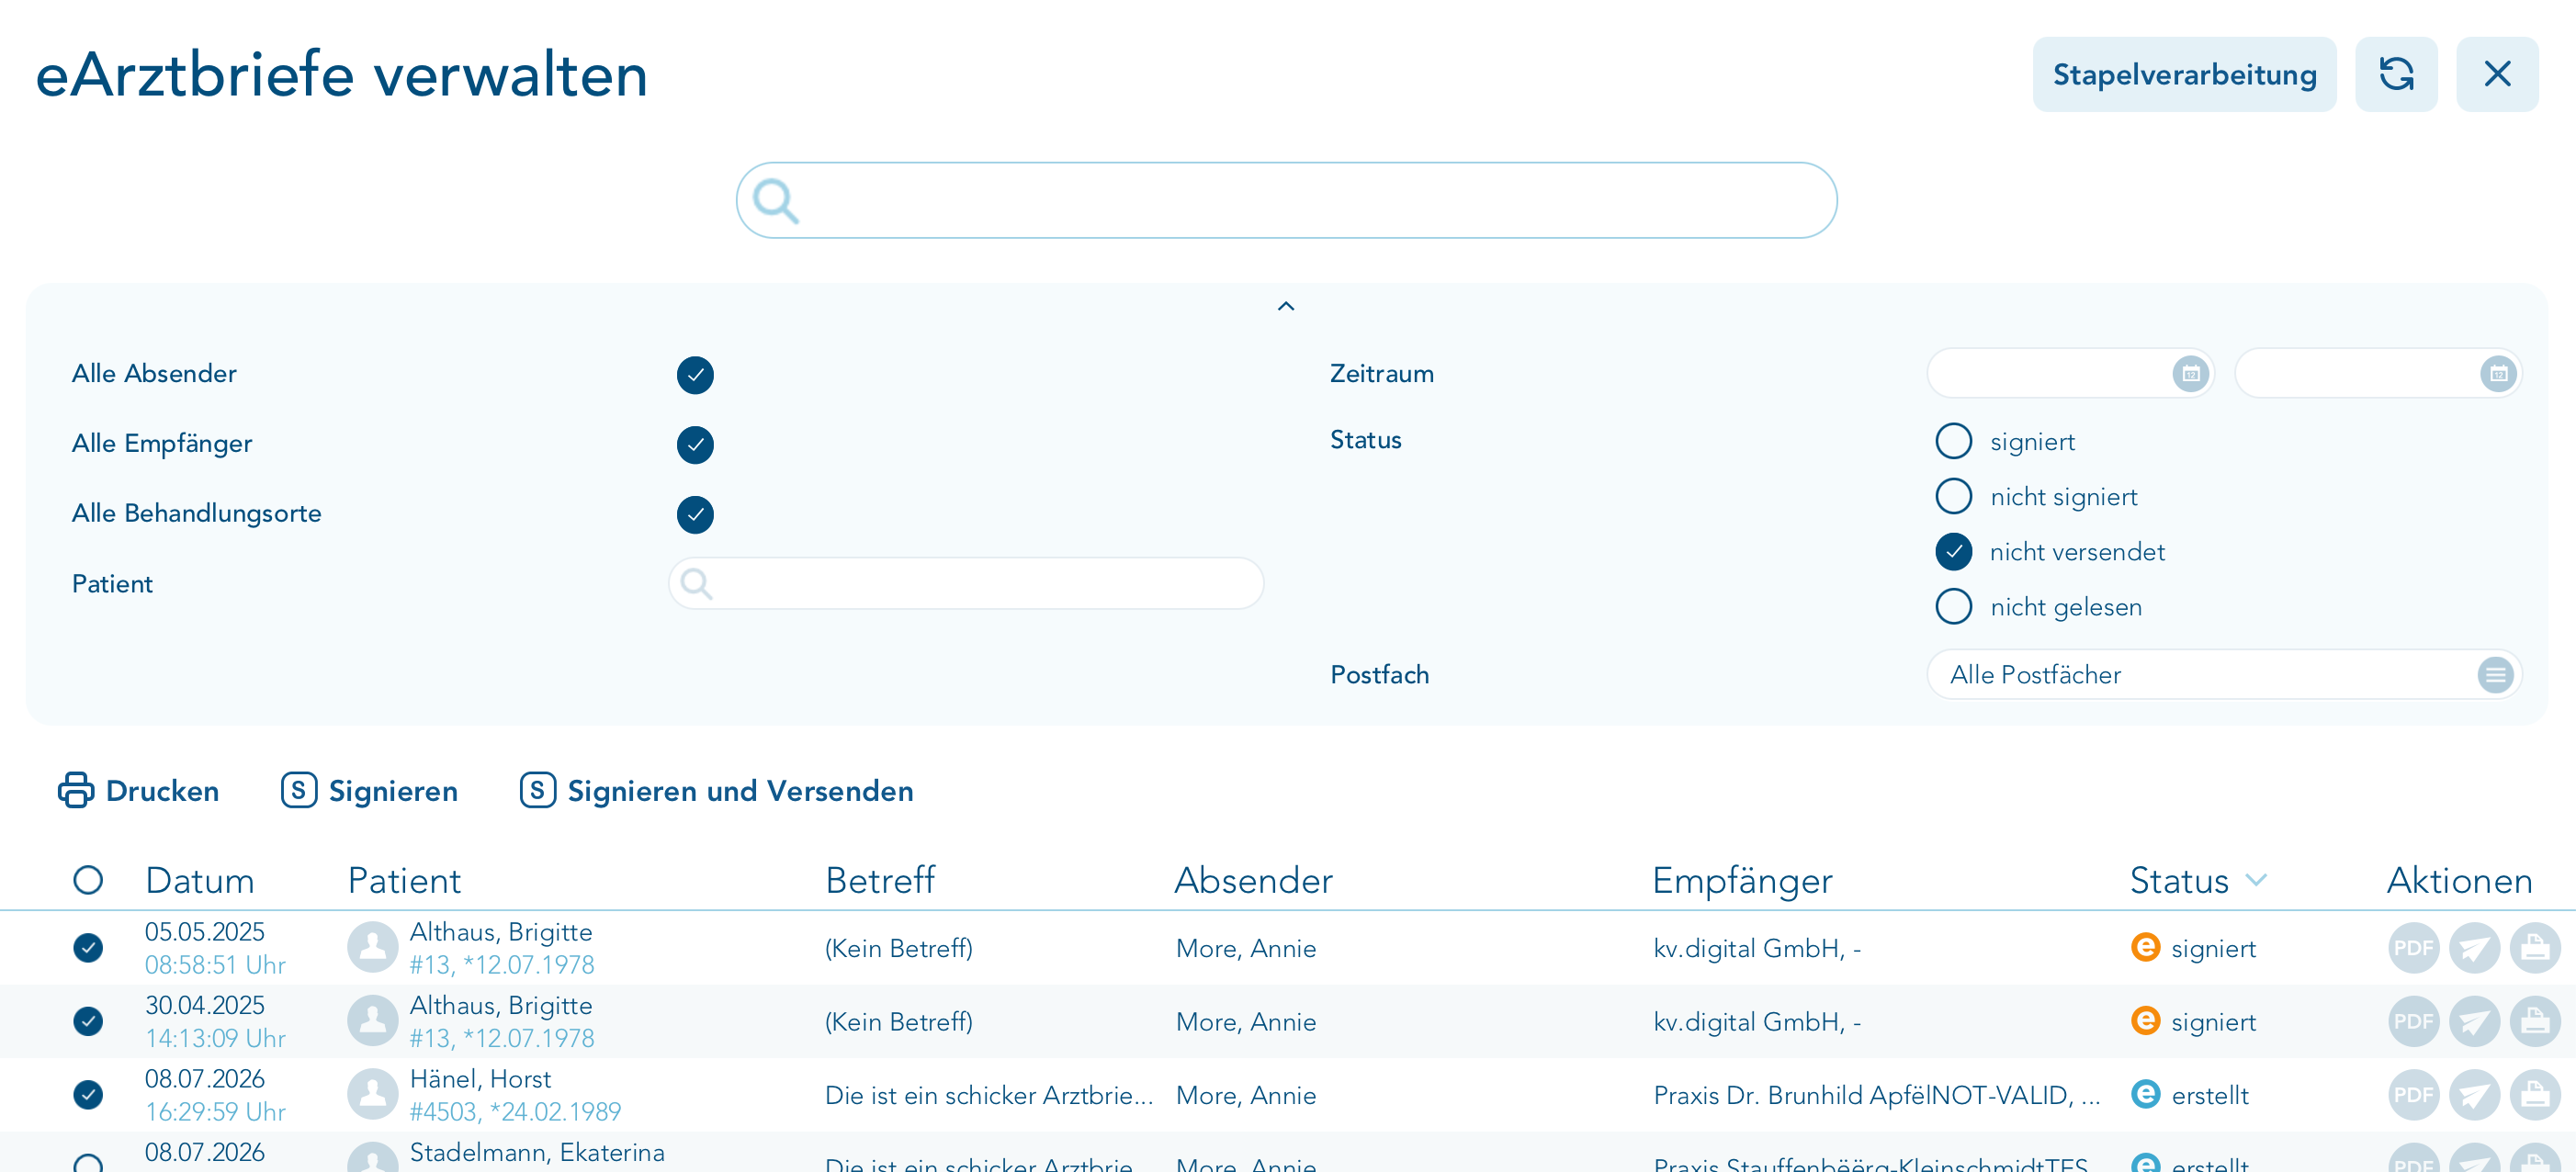Toggle the select-all rows checkbox
This screenshot has height=1172, width=2576.
(x=88, y=880)
